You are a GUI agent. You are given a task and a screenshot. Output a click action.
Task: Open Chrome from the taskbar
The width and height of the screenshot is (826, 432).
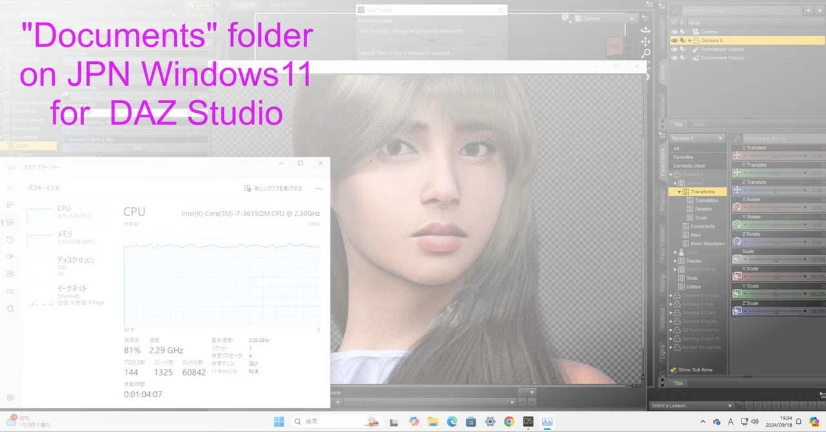[x=509, y=422]
